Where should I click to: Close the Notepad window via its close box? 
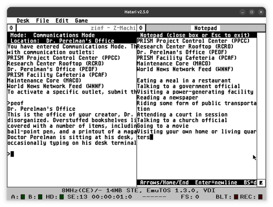[x=141, y=28]
